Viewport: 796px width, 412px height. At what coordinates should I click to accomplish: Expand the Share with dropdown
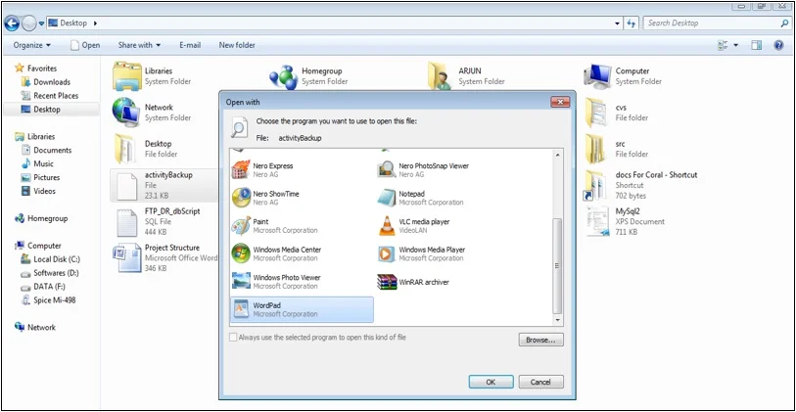[x=139, y=45]
